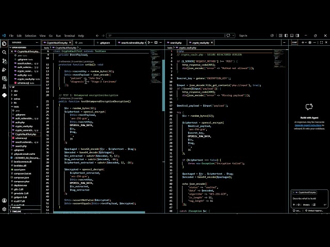The image size is (330, 247).
Task: Click the left editor horizontal scrollbar
Action: 99,212
